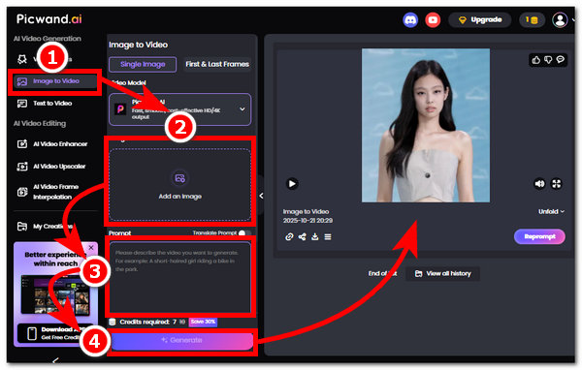The height and width of the screenshot is (370, 582).
Task: Open the YouTube channel icon
Action: coord(433,19)
